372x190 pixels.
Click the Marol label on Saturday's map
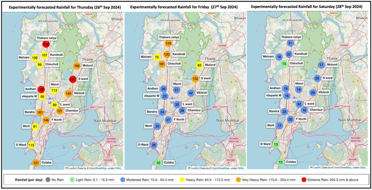pos(299,83)
